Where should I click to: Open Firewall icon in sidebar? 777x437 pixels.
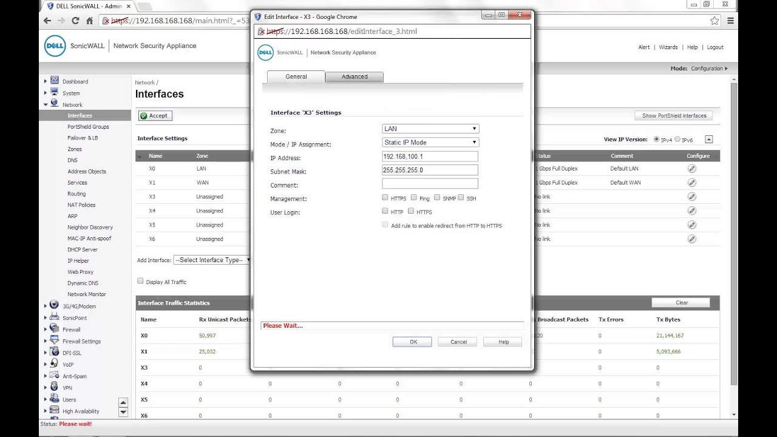pos(55,329)
